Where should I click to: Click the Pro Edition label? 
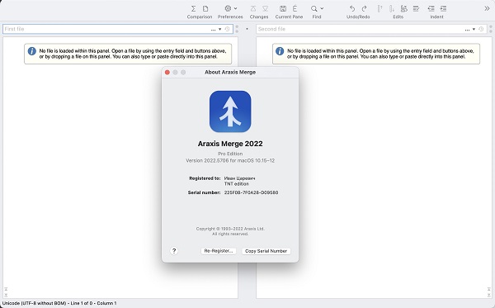tap(230, 154)
